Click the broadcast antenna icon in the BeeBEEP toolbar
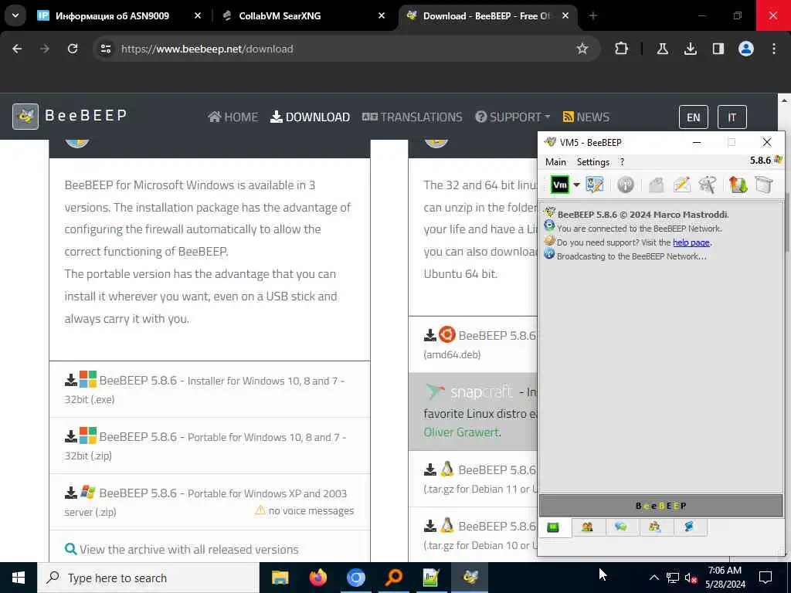The image size is (791, 593). pyautogui.click(x=625, y=185)
